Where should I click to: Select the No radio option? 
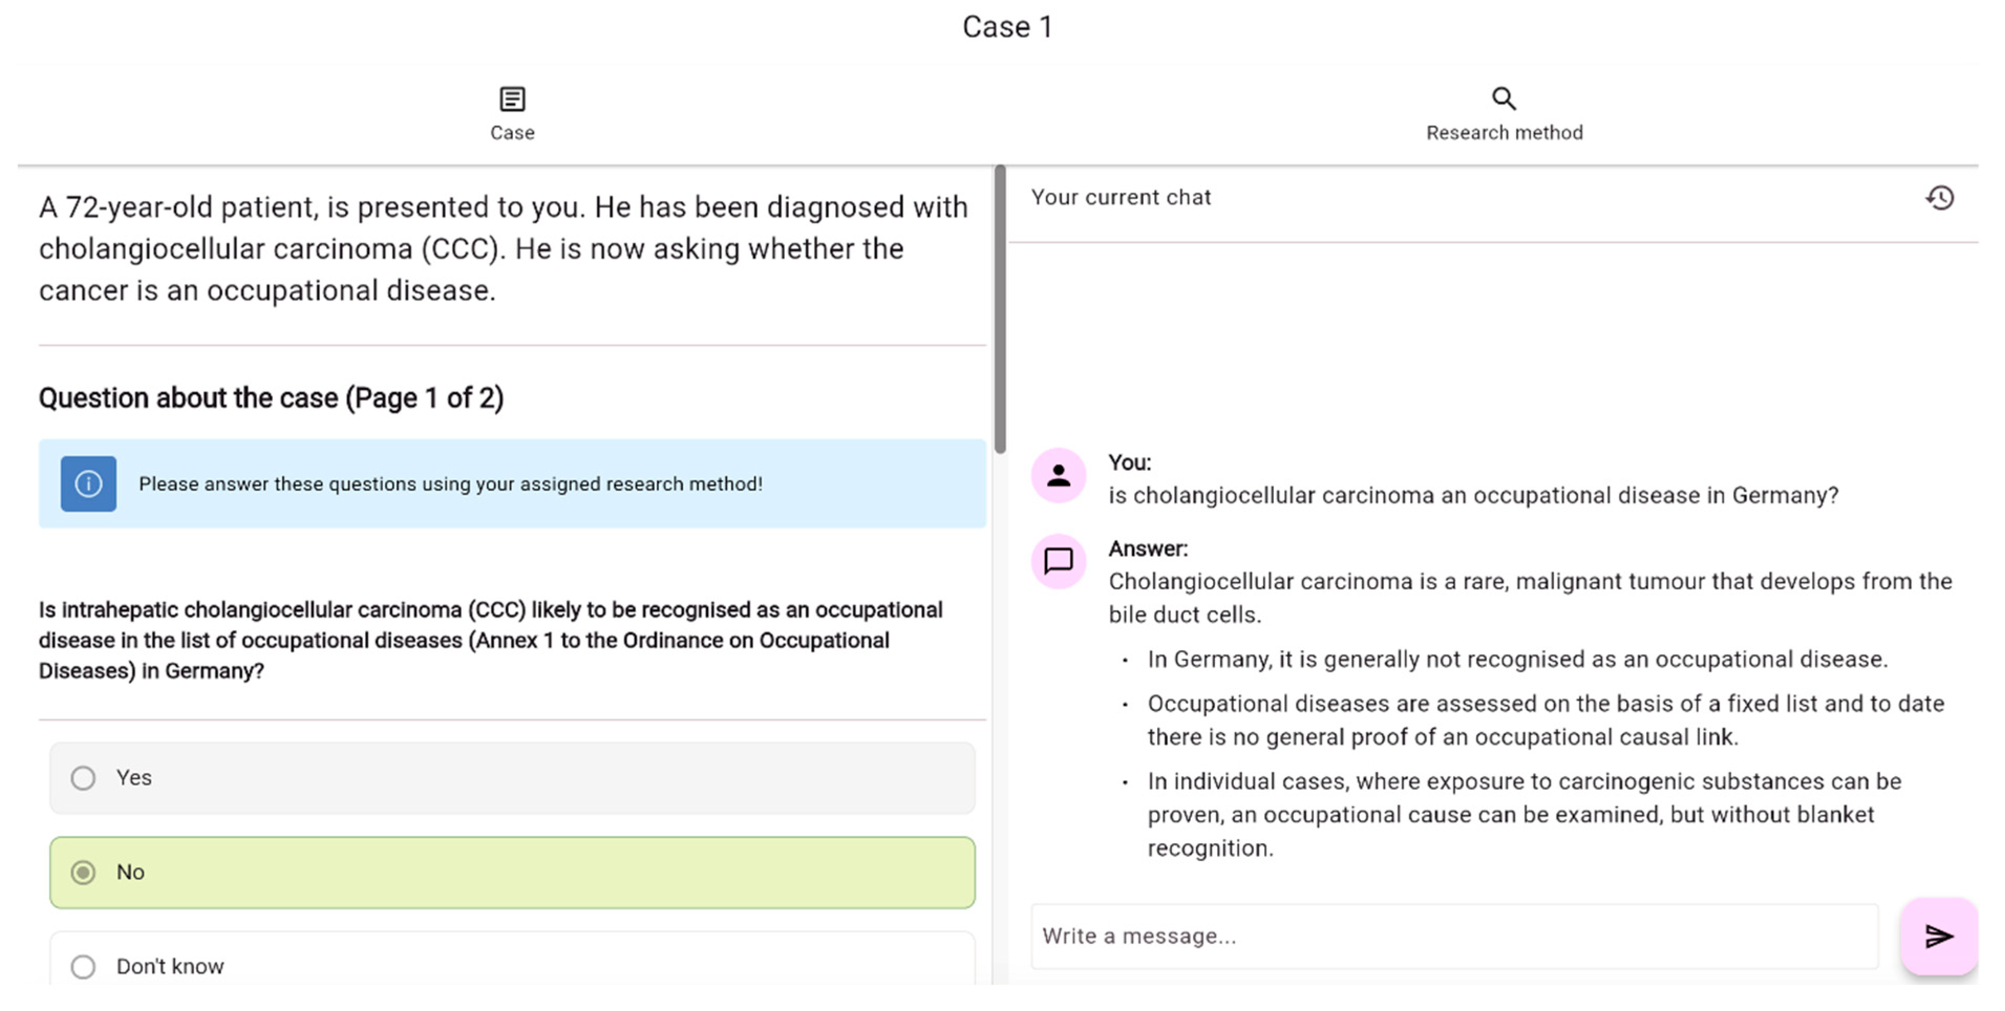click(83, 872)
